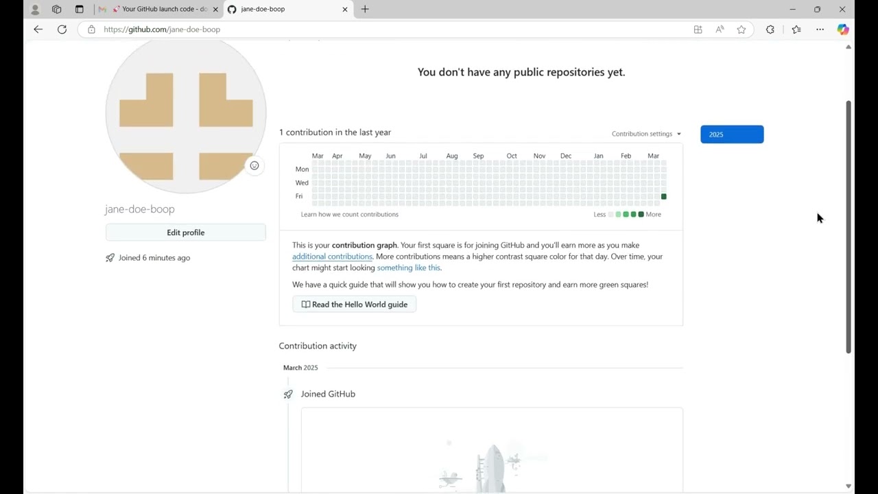878x494 pixels.
Task: Click the profile avatar image
Action: click(x=186, y=114)
